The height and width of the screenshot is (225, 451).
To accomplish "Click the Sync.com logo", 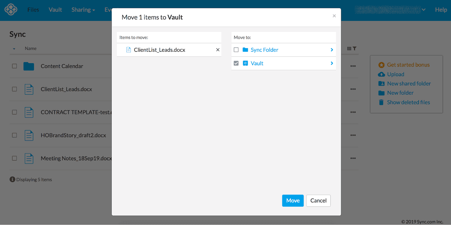I will tap(11, 9).
